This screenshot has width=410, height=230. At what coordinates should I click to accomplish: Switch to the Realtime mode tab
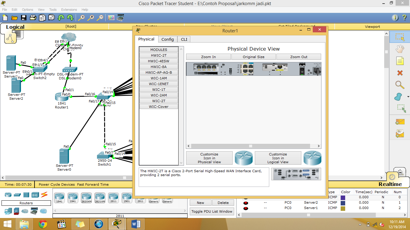[x=390, y=184]
